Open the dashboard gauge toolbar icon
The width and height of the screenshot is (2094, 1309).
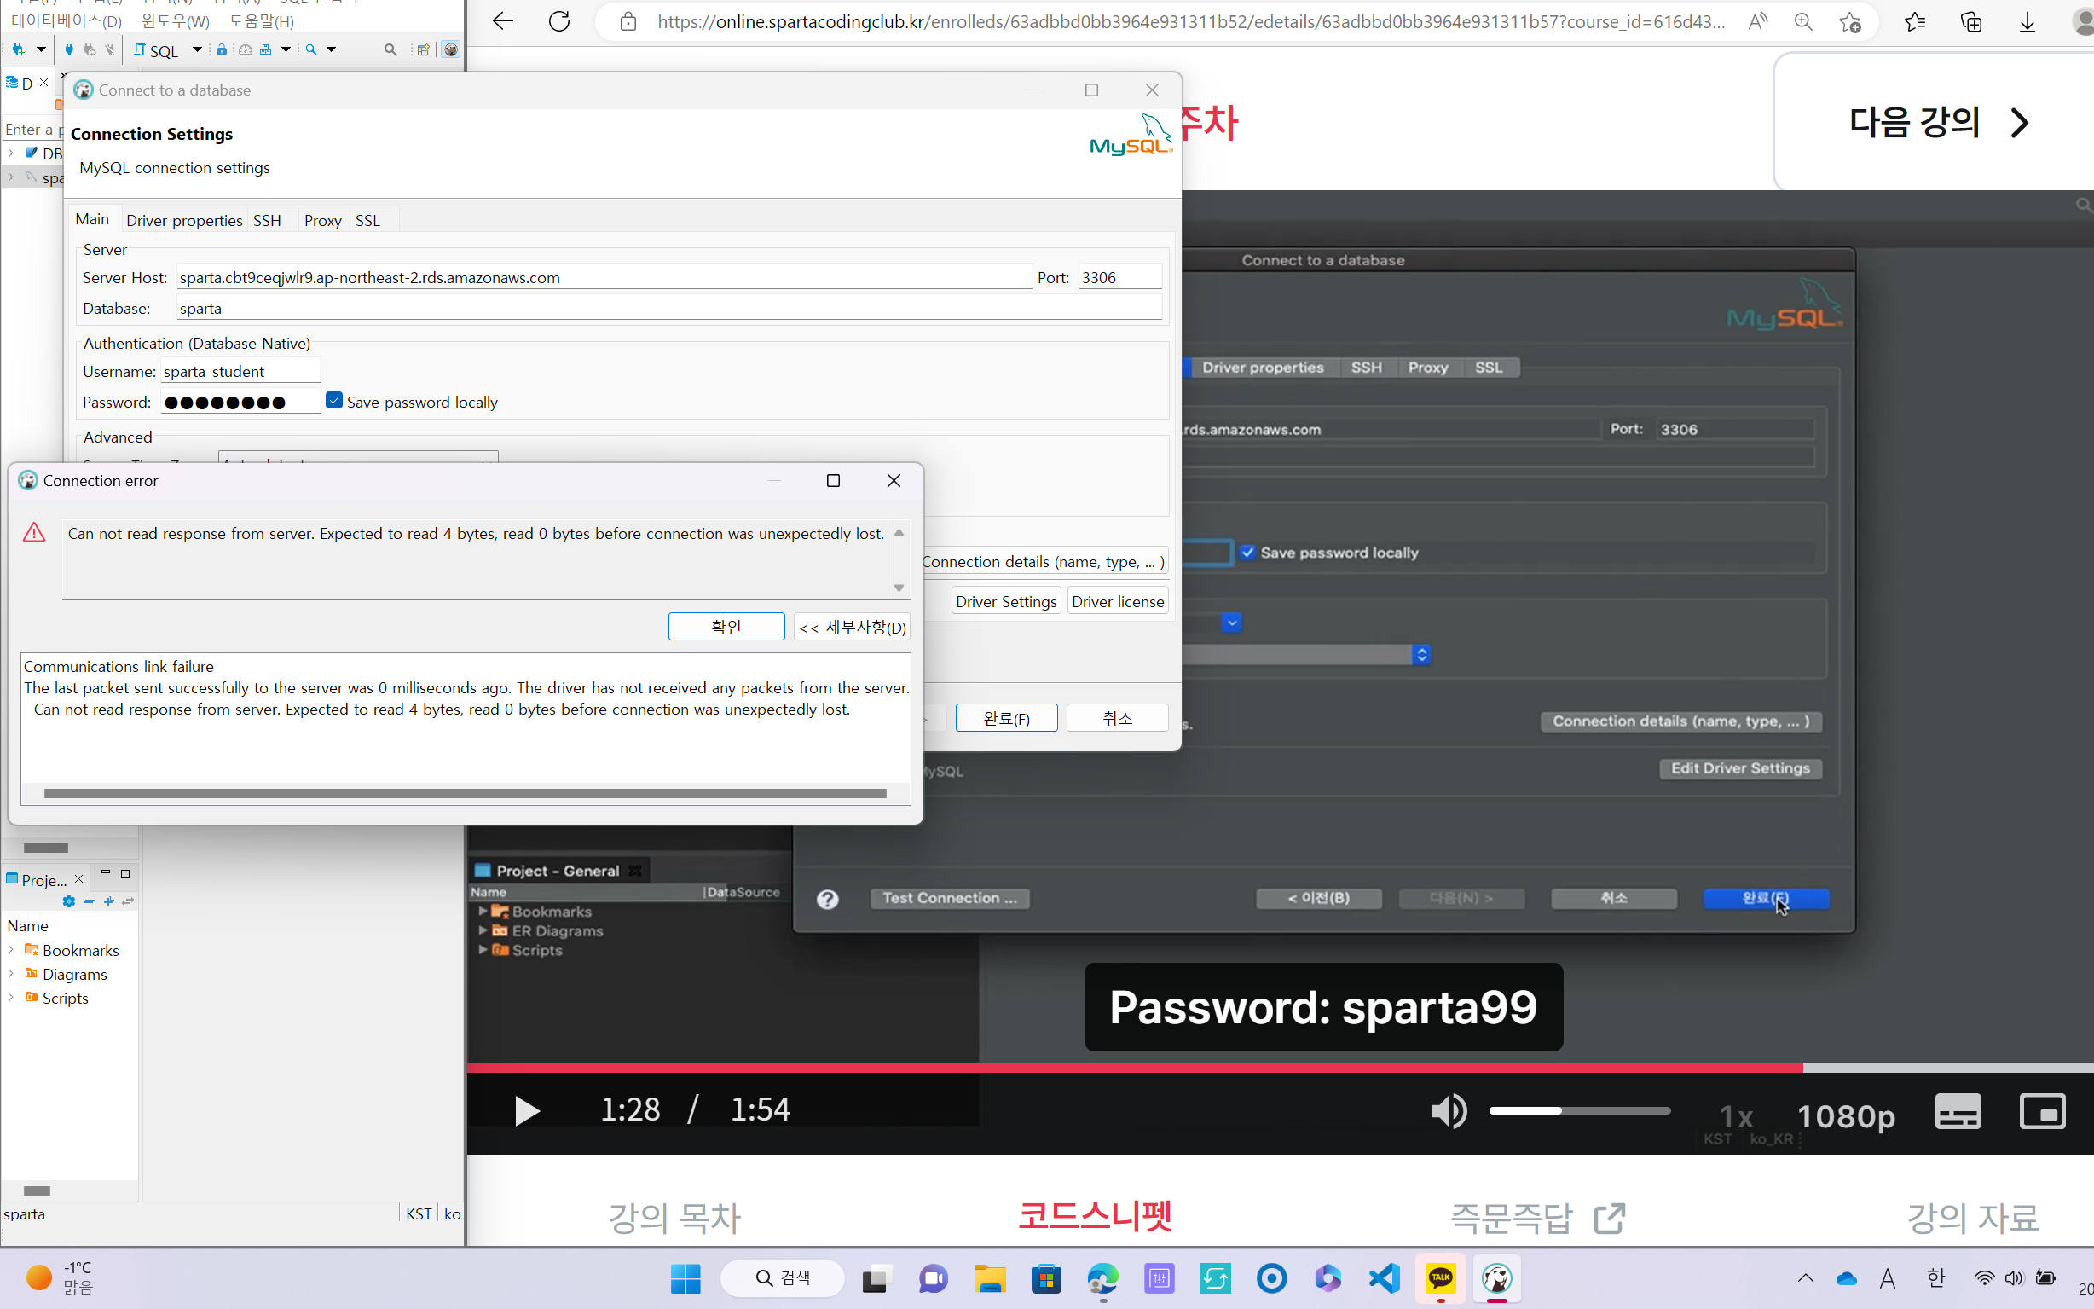246,50
